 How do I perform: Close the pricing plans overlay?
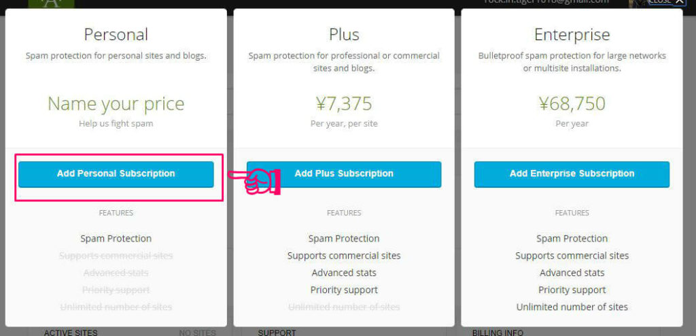[x=665, y=2]
